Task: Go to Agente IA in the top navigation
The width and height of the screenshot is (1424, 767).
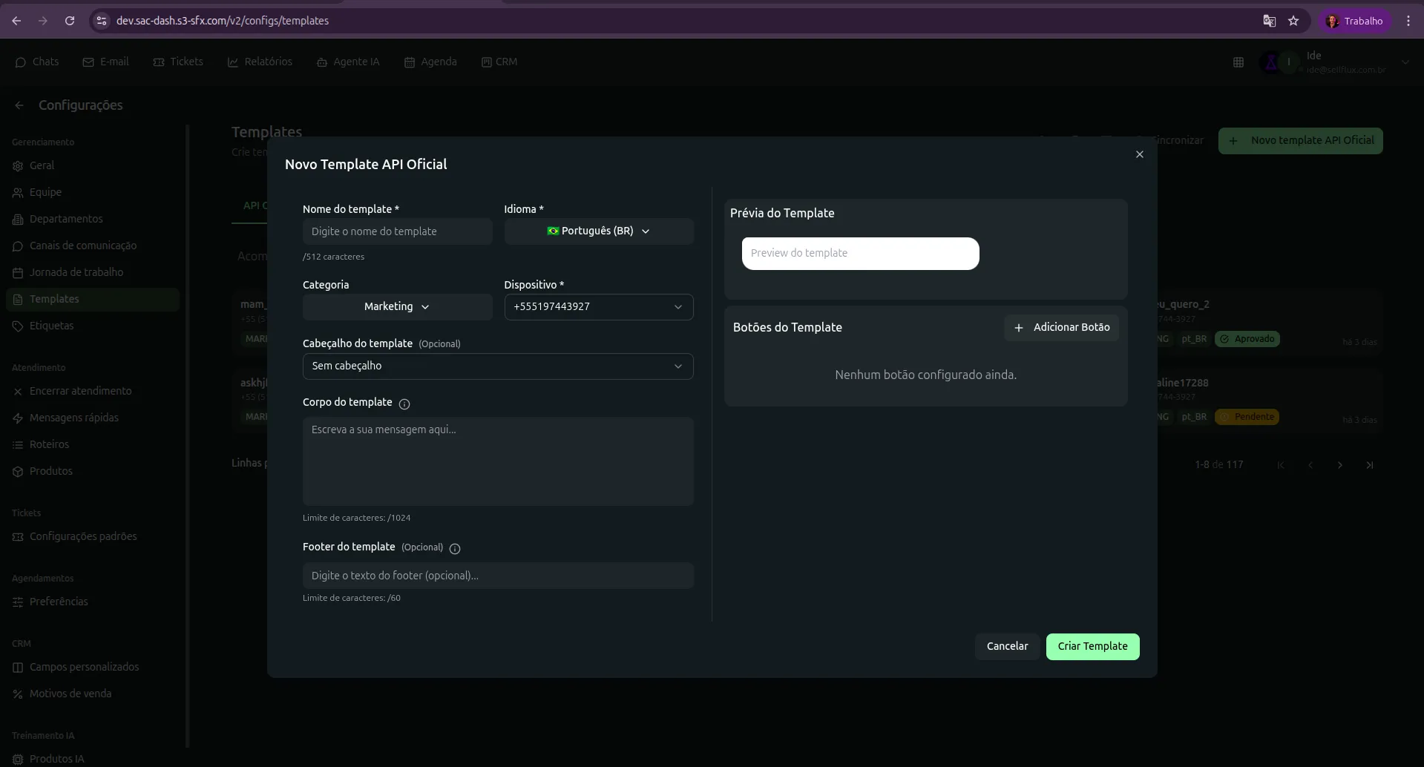Action: [348, 62]
